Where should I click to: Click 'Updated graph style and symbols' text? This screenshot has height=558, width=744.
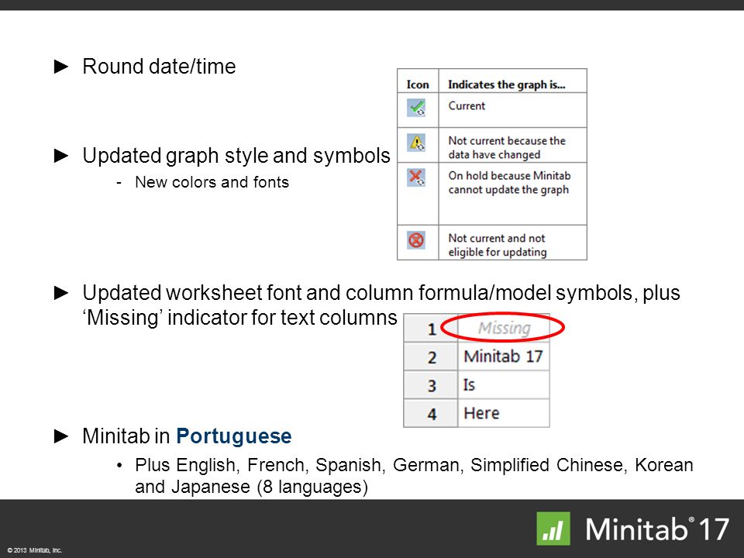coord(236,156)
